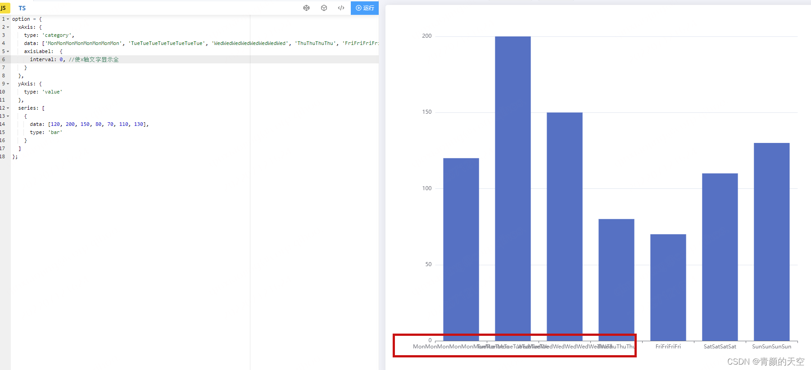Click the SatSatSatSat x-axis label

(720, 347)
